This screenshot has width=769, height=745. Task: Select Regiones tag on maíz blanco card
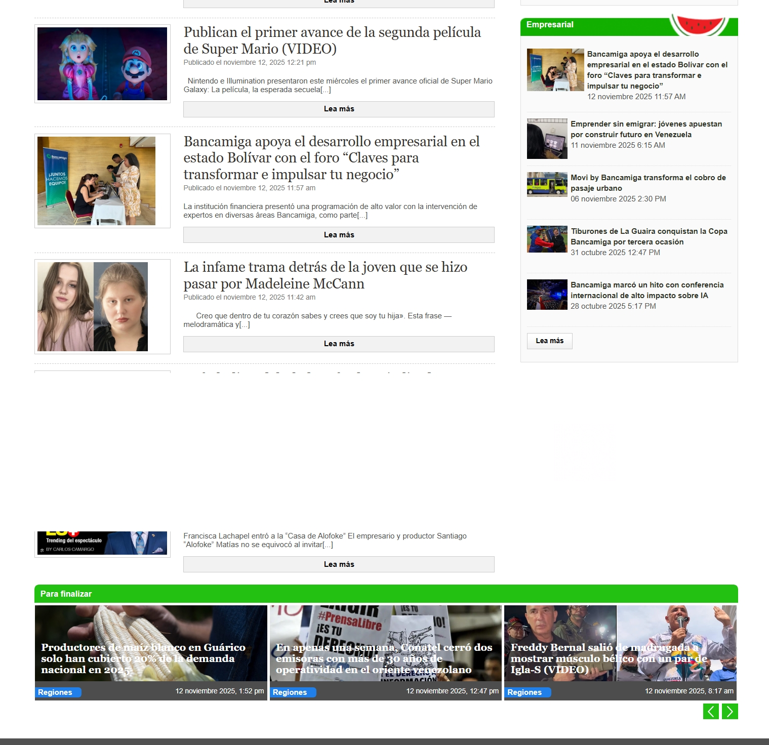pyautogui.click(x=56, y=692)
